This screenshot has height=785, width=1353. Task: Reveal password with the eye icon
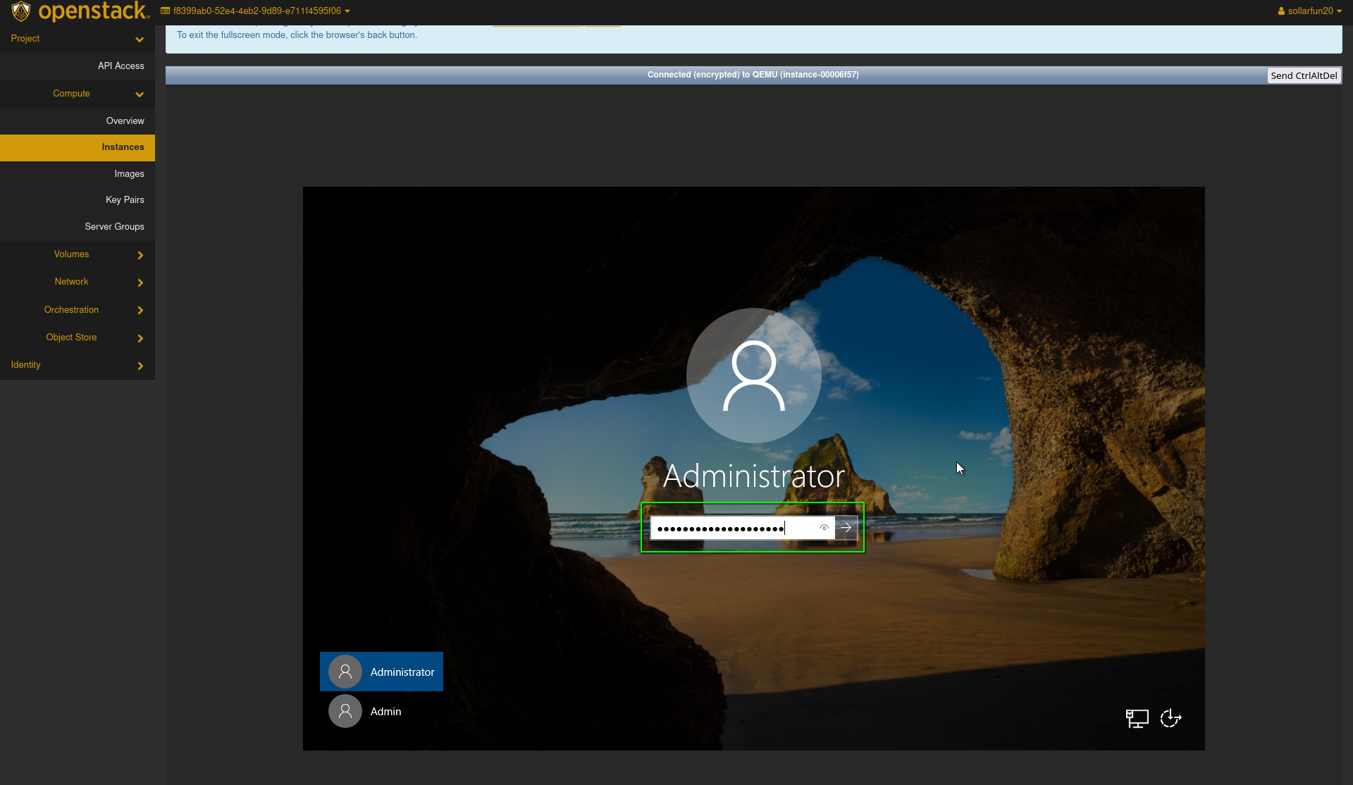[x=824, y=528]
